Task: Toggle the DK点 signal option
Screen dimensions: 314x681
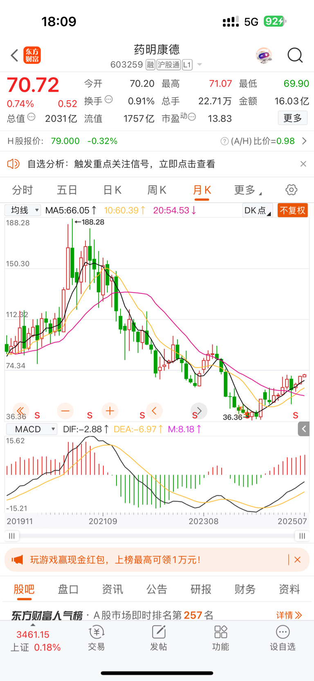Action: [257, 211]
